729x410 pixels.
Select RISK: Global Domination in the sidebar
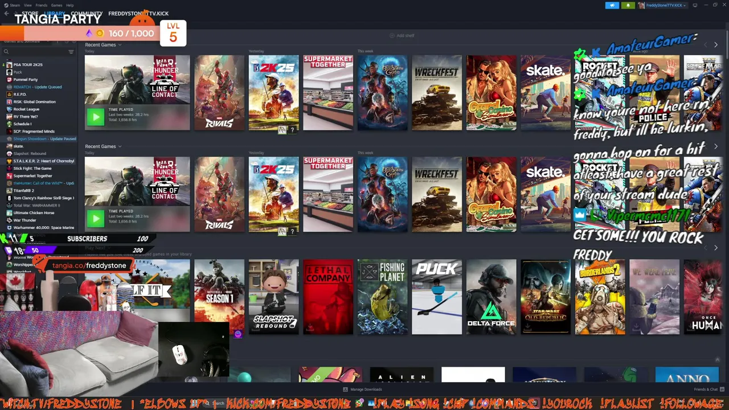pyautogui.click(x=35, y=102)
